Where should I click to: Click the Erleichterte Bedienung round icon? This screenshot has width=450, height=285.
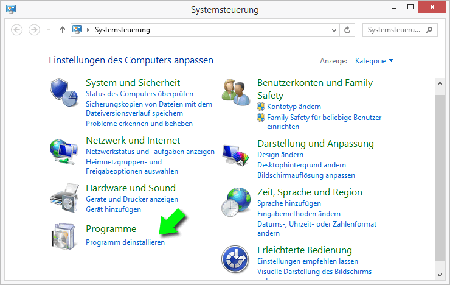coord(235,259)
